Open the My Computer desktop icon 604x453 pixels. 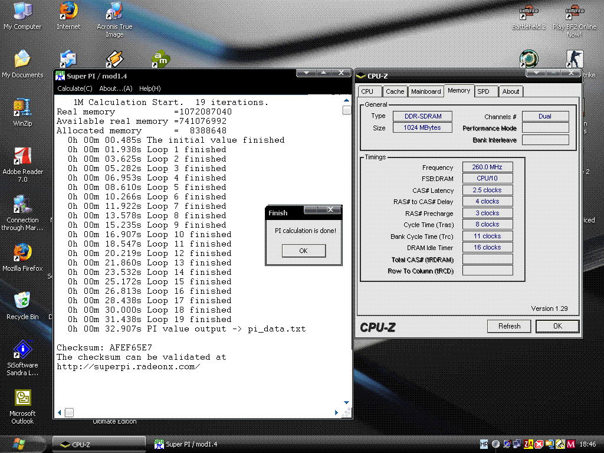pyautogui.click(x=22, y=12)
